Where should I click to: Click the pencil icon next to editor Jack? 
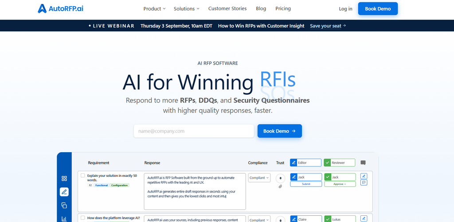[294, 177]
